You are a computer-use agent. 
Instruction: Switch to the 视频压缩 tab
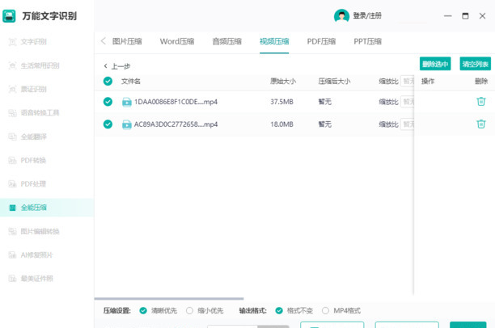pos(274,41)
